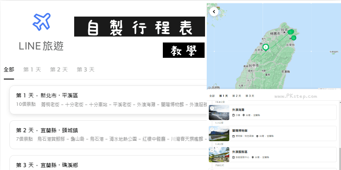Click the 台中市 label on the map

[254, 65]
